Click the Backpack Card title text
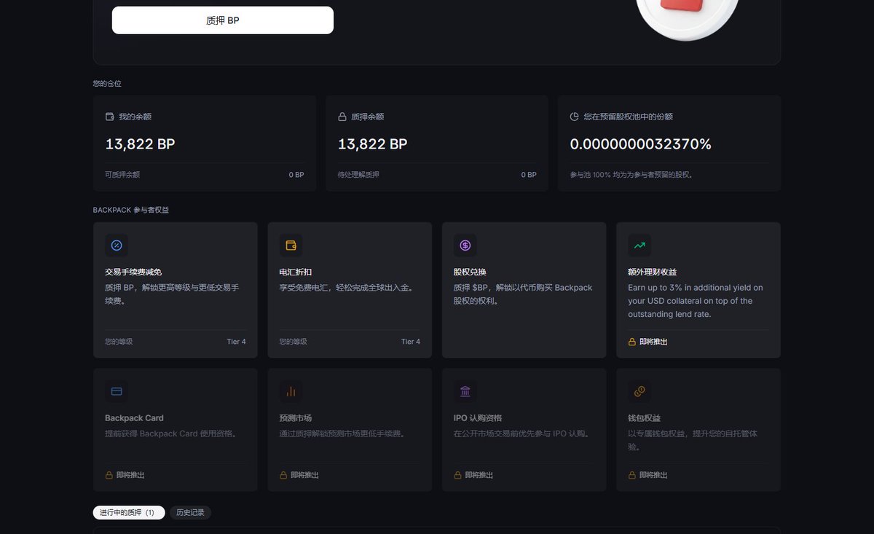Viewport: 874px width, 534px height. click(x=134, y=418)
